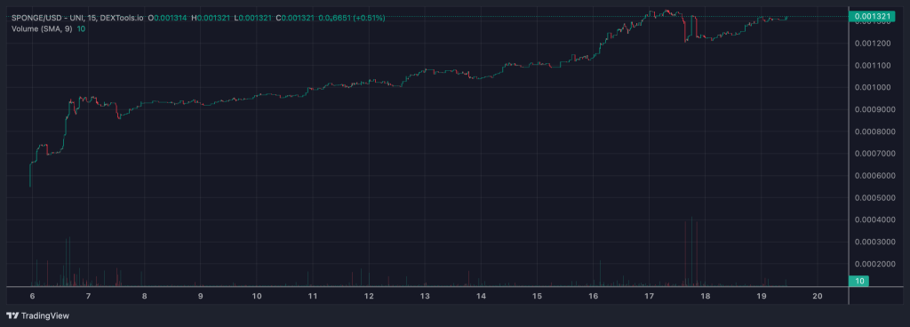Click date label 19 on time axis

click(x=762, y=296)
